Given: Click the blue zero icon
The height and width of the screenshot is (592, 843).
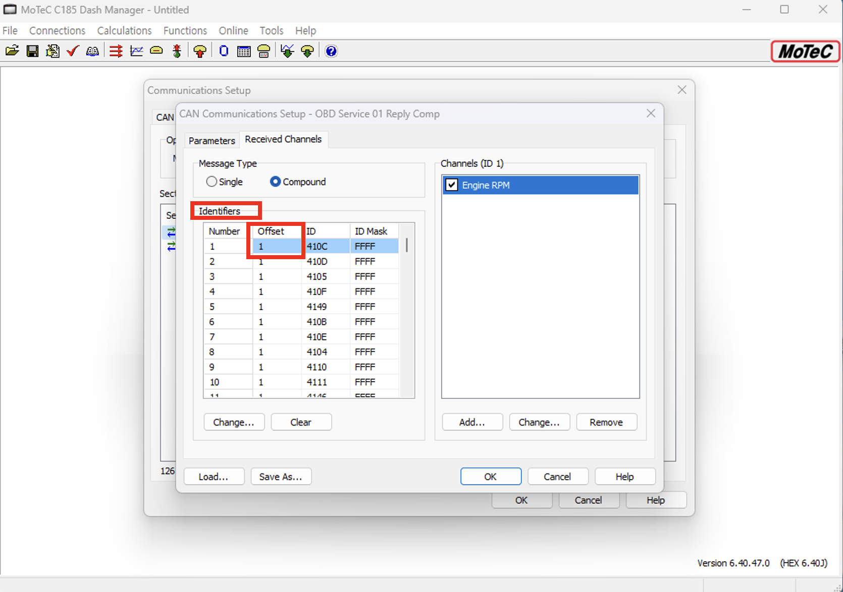Looking at the screenshot, I should pyautogui.click(x=224, y=51).
